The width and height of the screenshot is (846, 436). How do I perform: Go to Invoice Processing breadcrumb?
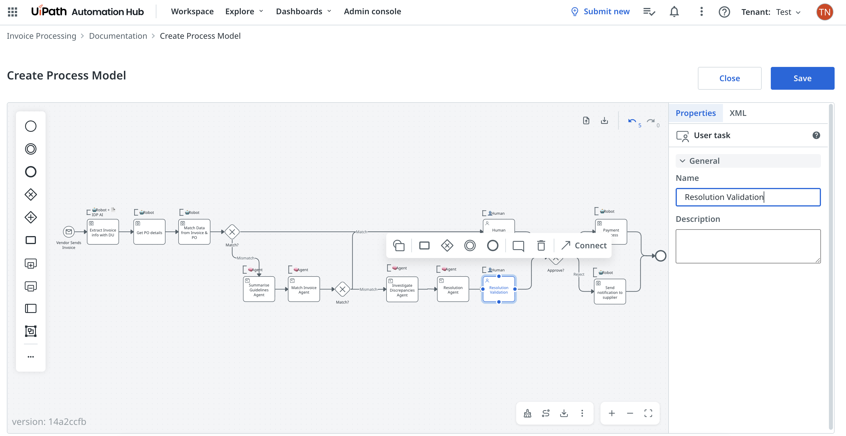pos(41,36)
